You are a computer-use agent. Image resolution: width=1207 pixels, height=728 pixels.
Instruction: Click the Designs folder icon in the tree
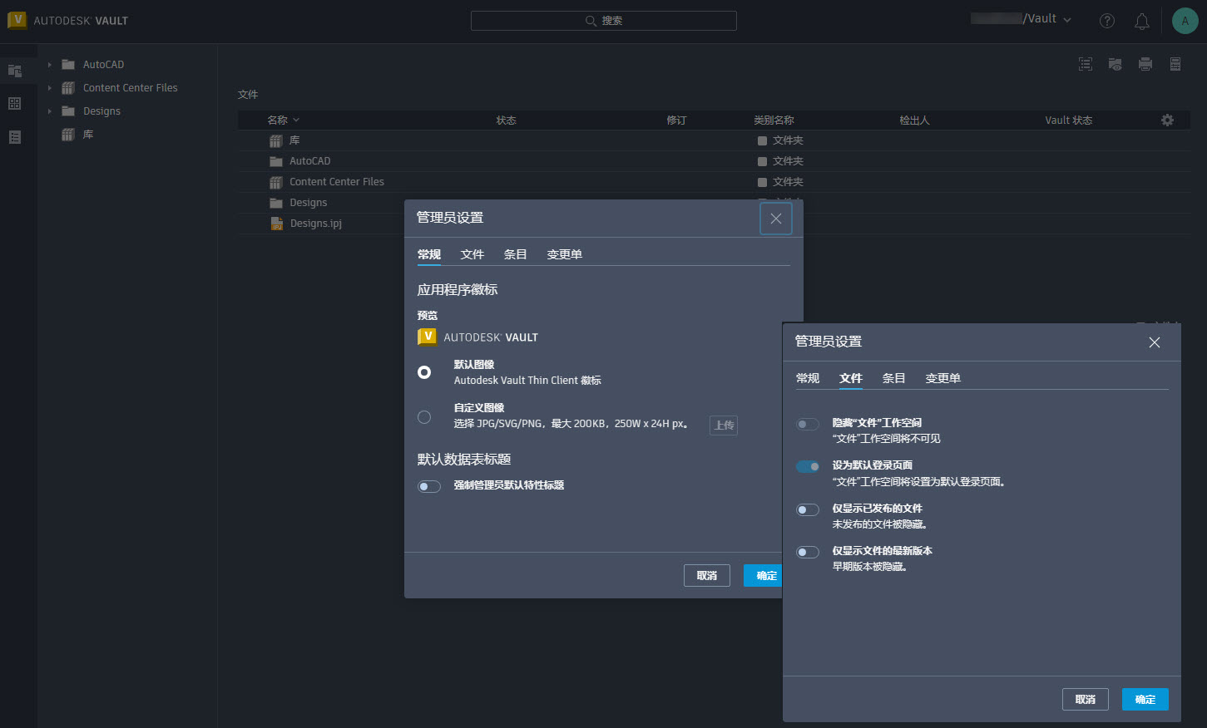(x=68, y=111)
